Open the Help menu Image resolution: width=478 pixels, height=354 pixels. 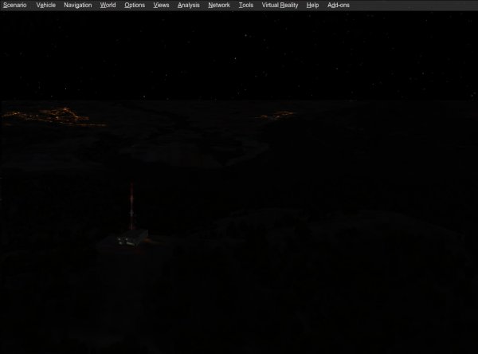pos(312,6)
